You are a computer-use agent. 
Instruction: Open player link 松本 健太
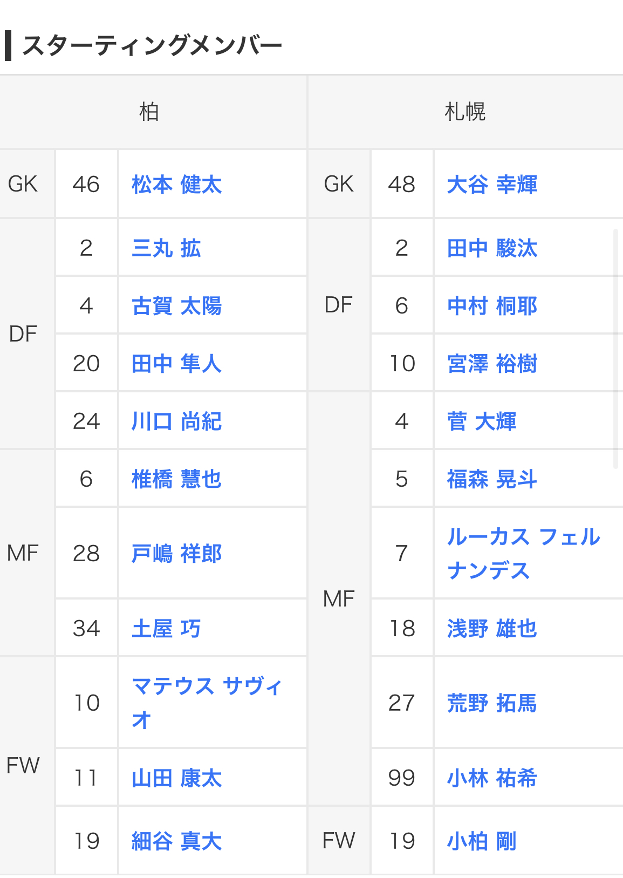pyautogui.click(x=177, y=185)
